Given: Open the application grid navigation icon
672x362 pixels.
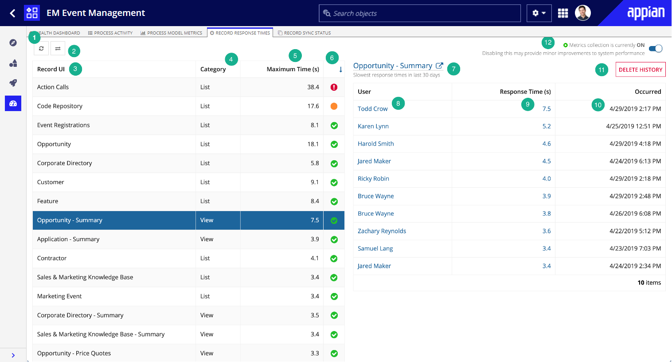Looking at the screenshot, I should point(563,13).
